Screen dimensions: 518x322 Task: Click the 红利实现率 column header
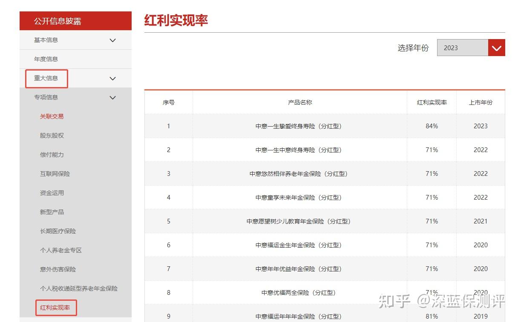tap(432, 102)
